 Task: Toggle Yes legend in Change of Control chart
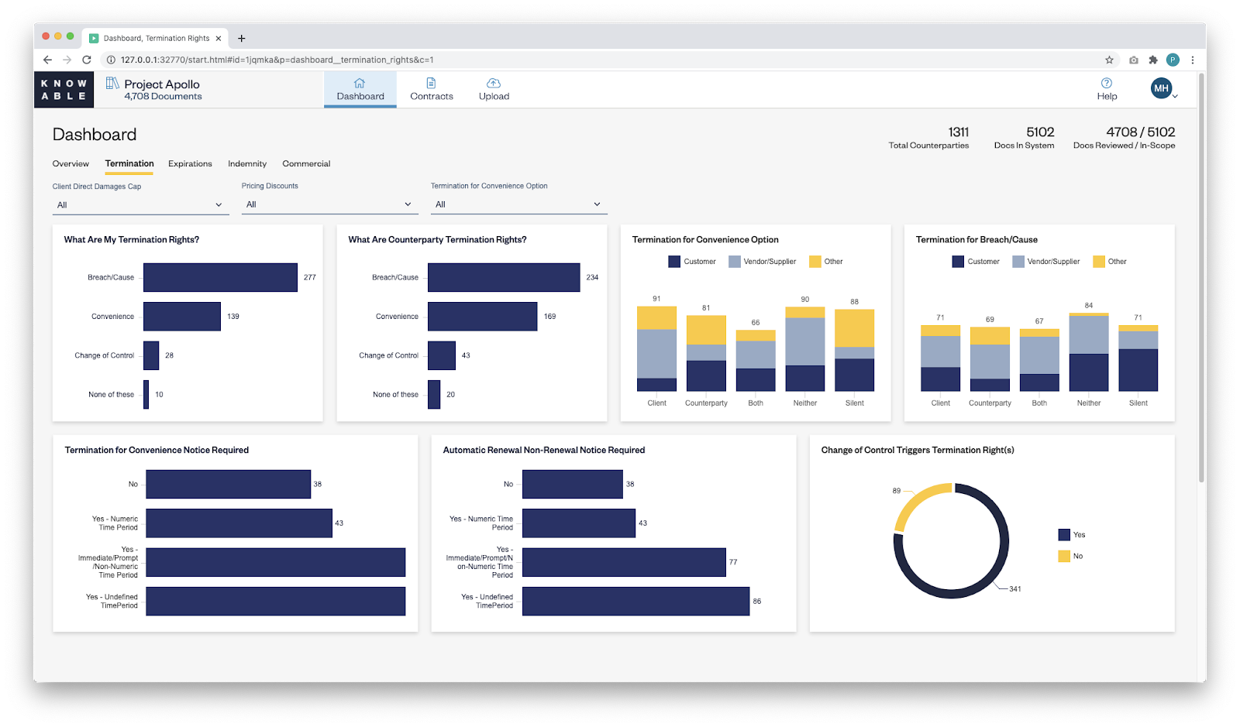click(1071, 535)
